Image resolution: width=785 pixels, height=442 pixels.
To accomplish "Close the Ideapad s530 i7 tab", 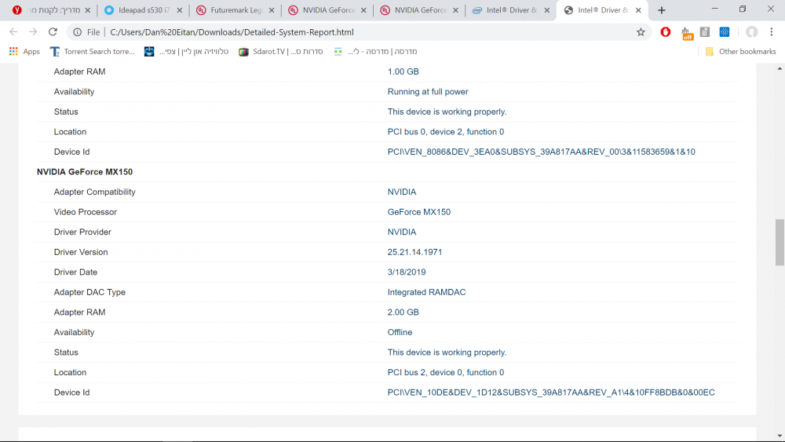I will click(180, 10).
